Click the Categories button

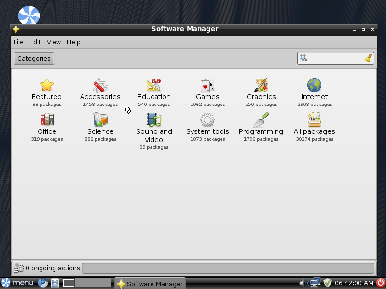point(34,58)
